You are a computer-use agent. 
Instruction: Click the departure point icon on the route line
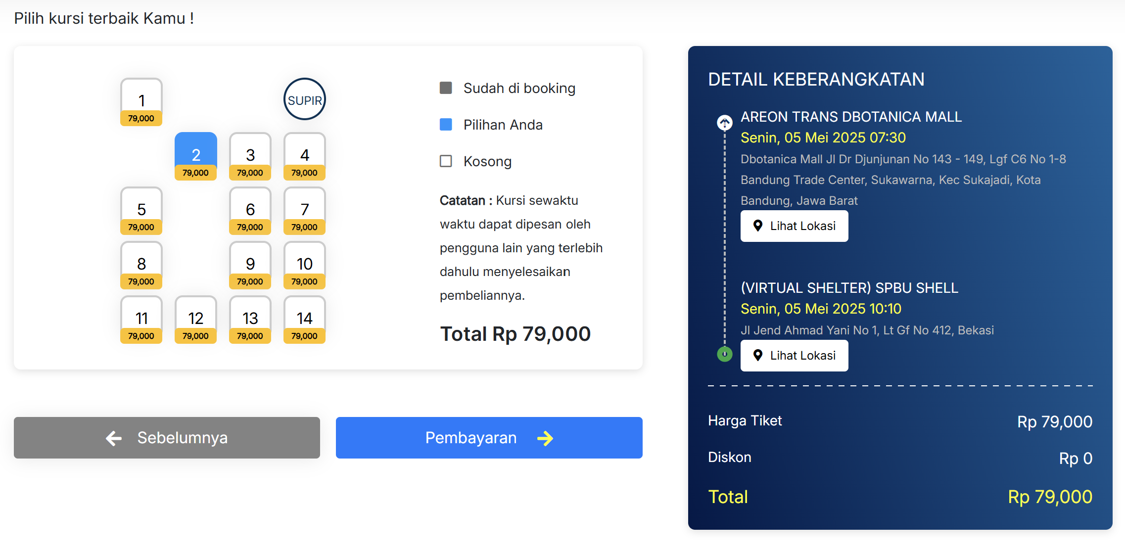pyautogui.click(x=725, y=122)
